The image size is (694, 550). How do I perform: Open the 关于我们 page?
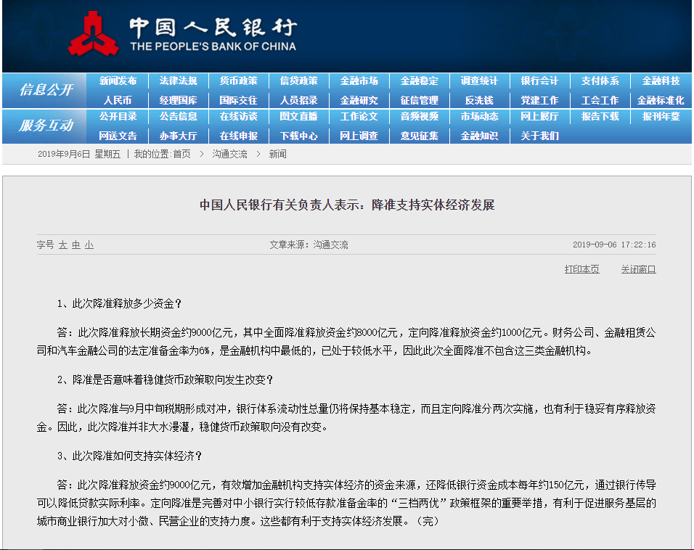[x=539, y=136]
